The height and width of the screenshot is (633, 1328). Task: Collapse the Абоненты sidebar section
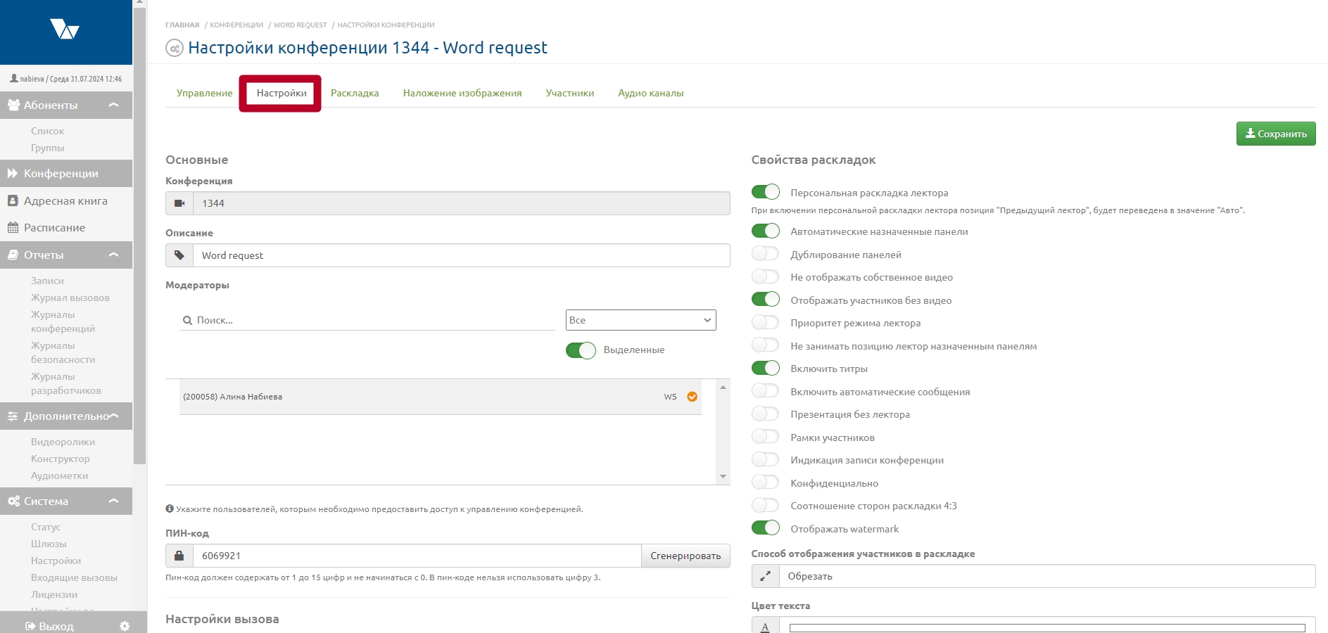113,105
